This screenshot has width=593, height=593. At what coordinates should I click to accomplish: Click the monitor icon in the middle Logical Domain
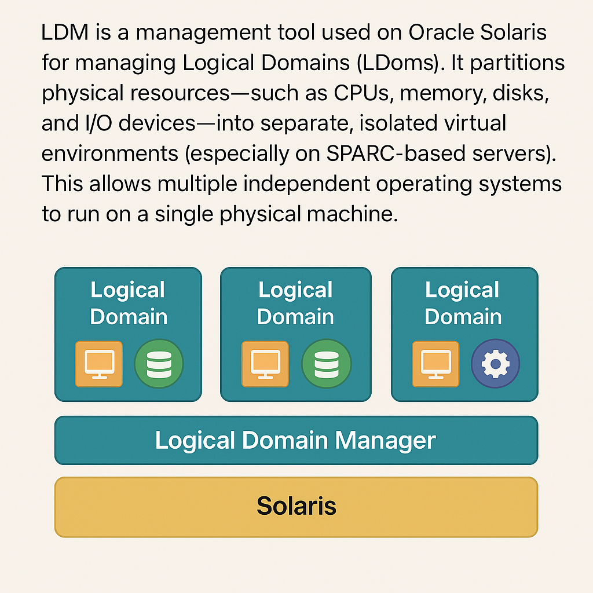click(x=266, y=364)
